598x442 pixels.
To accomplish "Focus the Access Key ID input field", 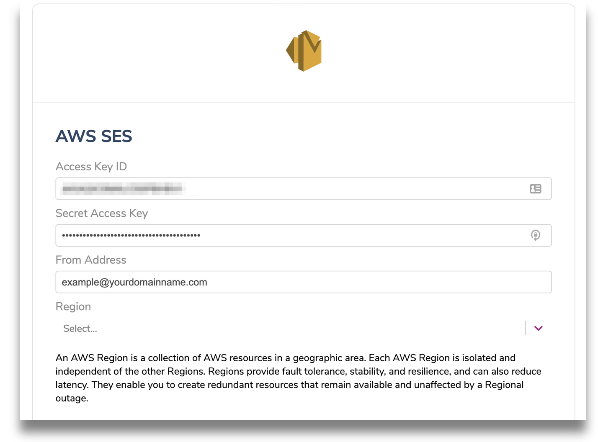I will 303,189.
